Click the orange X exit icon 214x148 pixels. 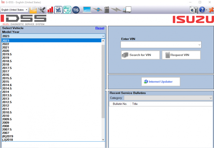[x=211, y=10]
